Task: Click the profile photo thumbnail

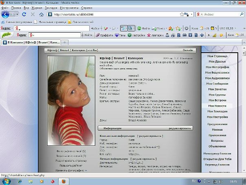Action: point(71,101)
